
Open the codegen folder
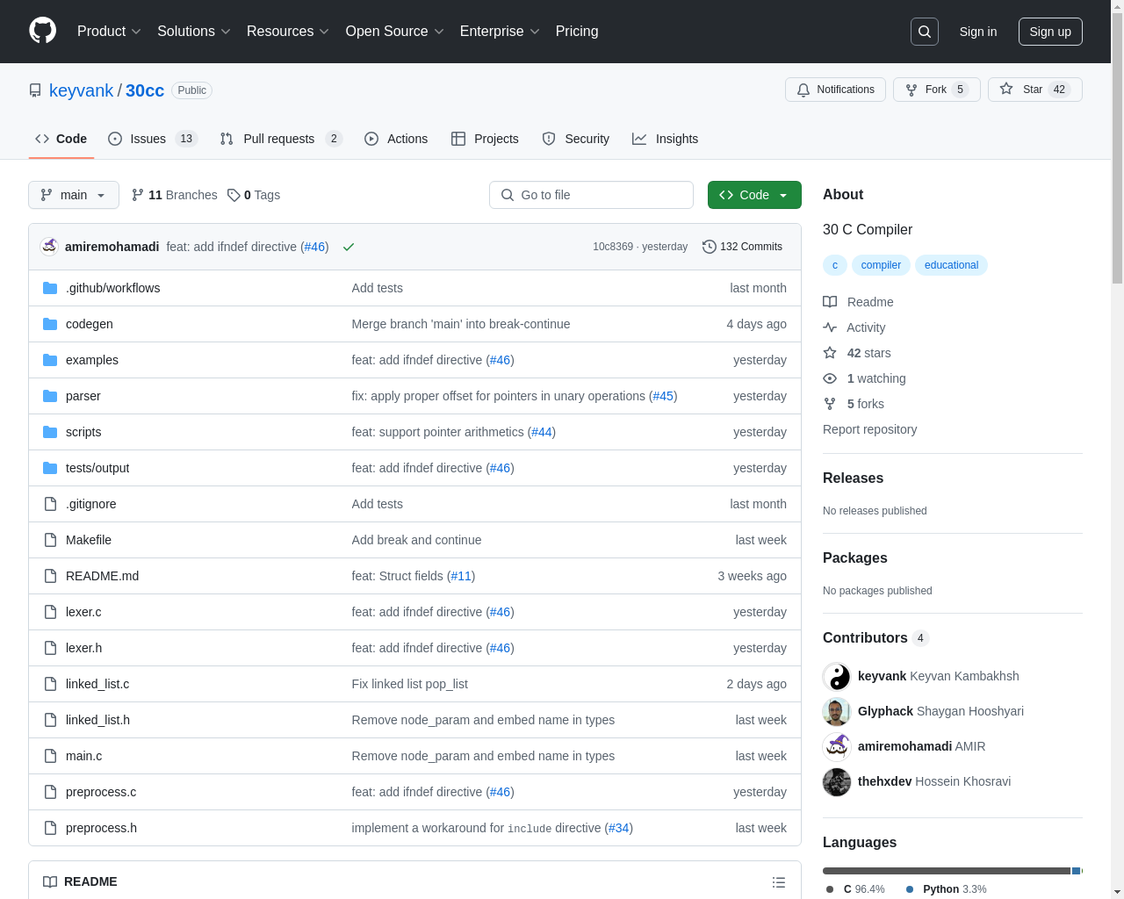(89, 324)
